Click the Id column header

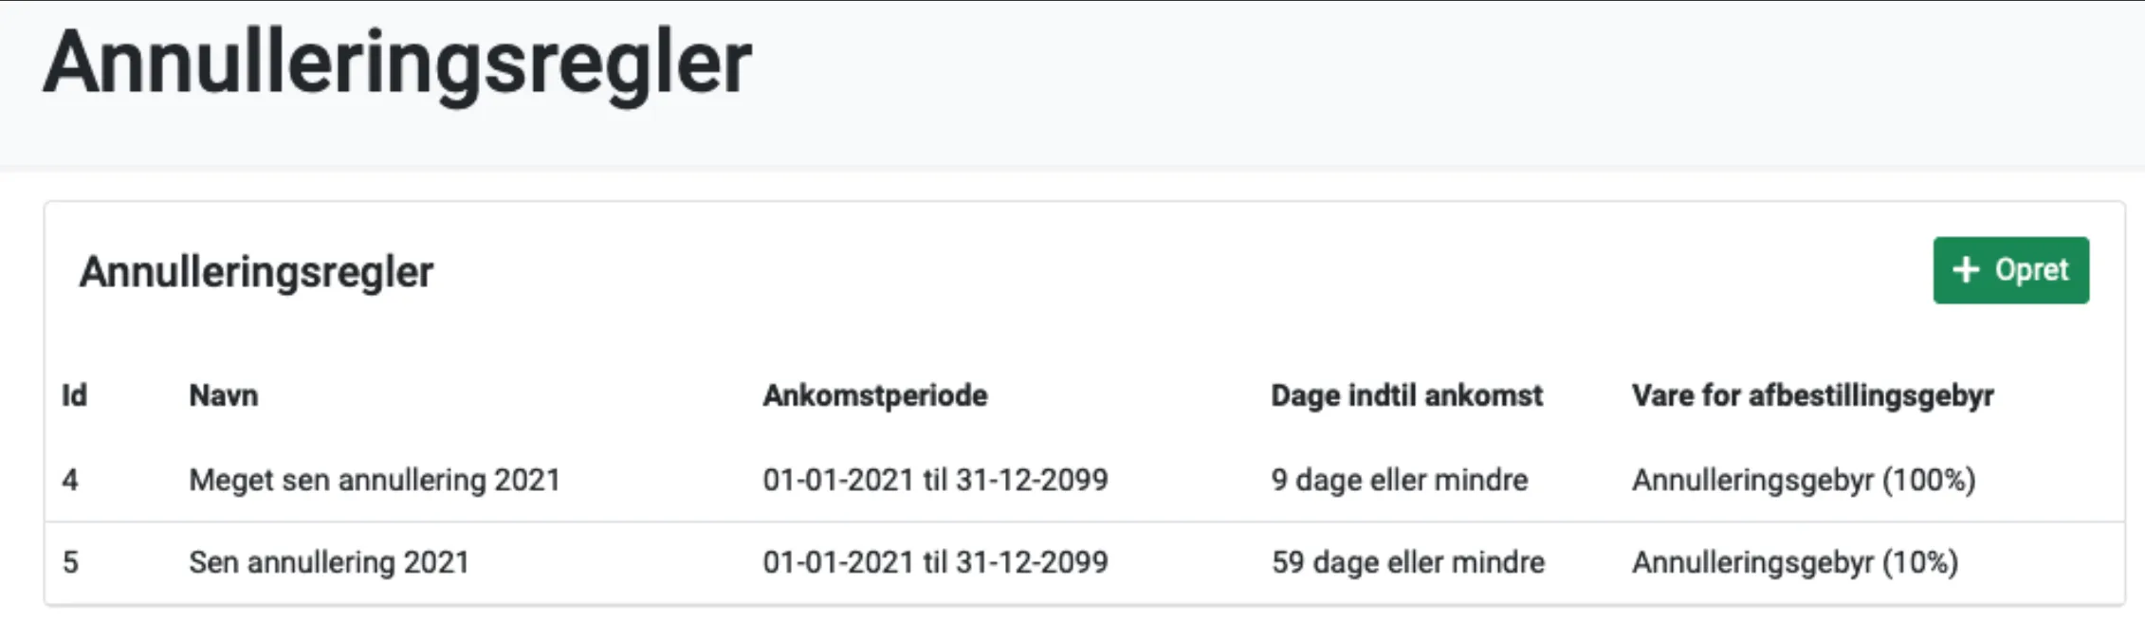[x=74, y=395]
